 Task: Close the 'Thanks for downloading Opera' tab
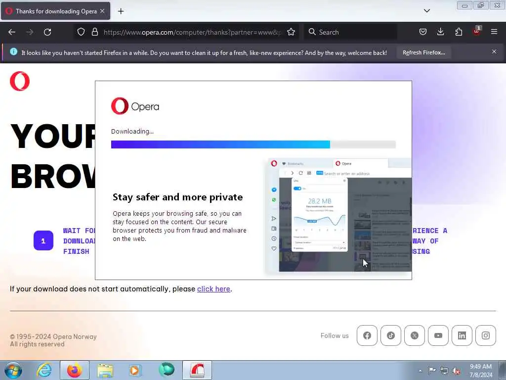point(102,11)
